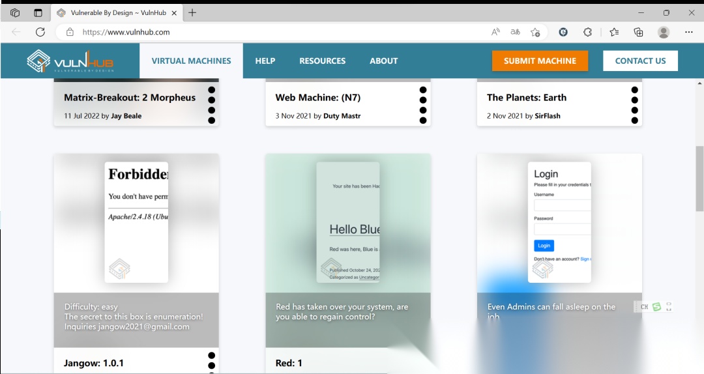Click the Login page machine thumbnail
This screenshot has height=374, width=704.
pos(559,222)
